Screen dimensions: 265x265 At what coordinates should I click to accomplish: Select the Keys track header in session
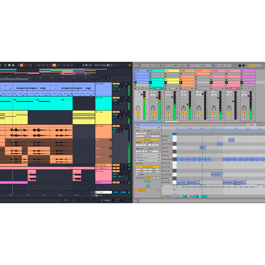(x=172, y=71)
